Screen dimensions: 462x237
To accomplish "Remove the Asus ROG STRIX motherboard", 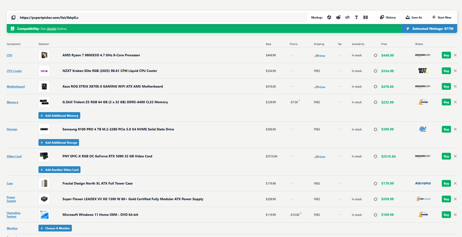I will tap(455, 87).
